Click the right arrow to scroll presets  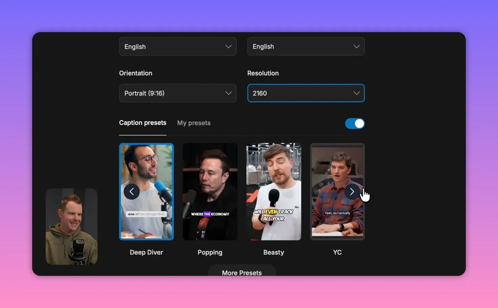pyautogui.click(x=352, y=191)
